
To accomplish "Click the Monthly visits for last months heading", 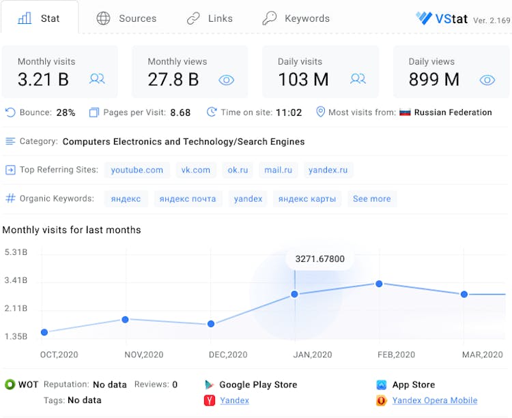I will 72,230.
